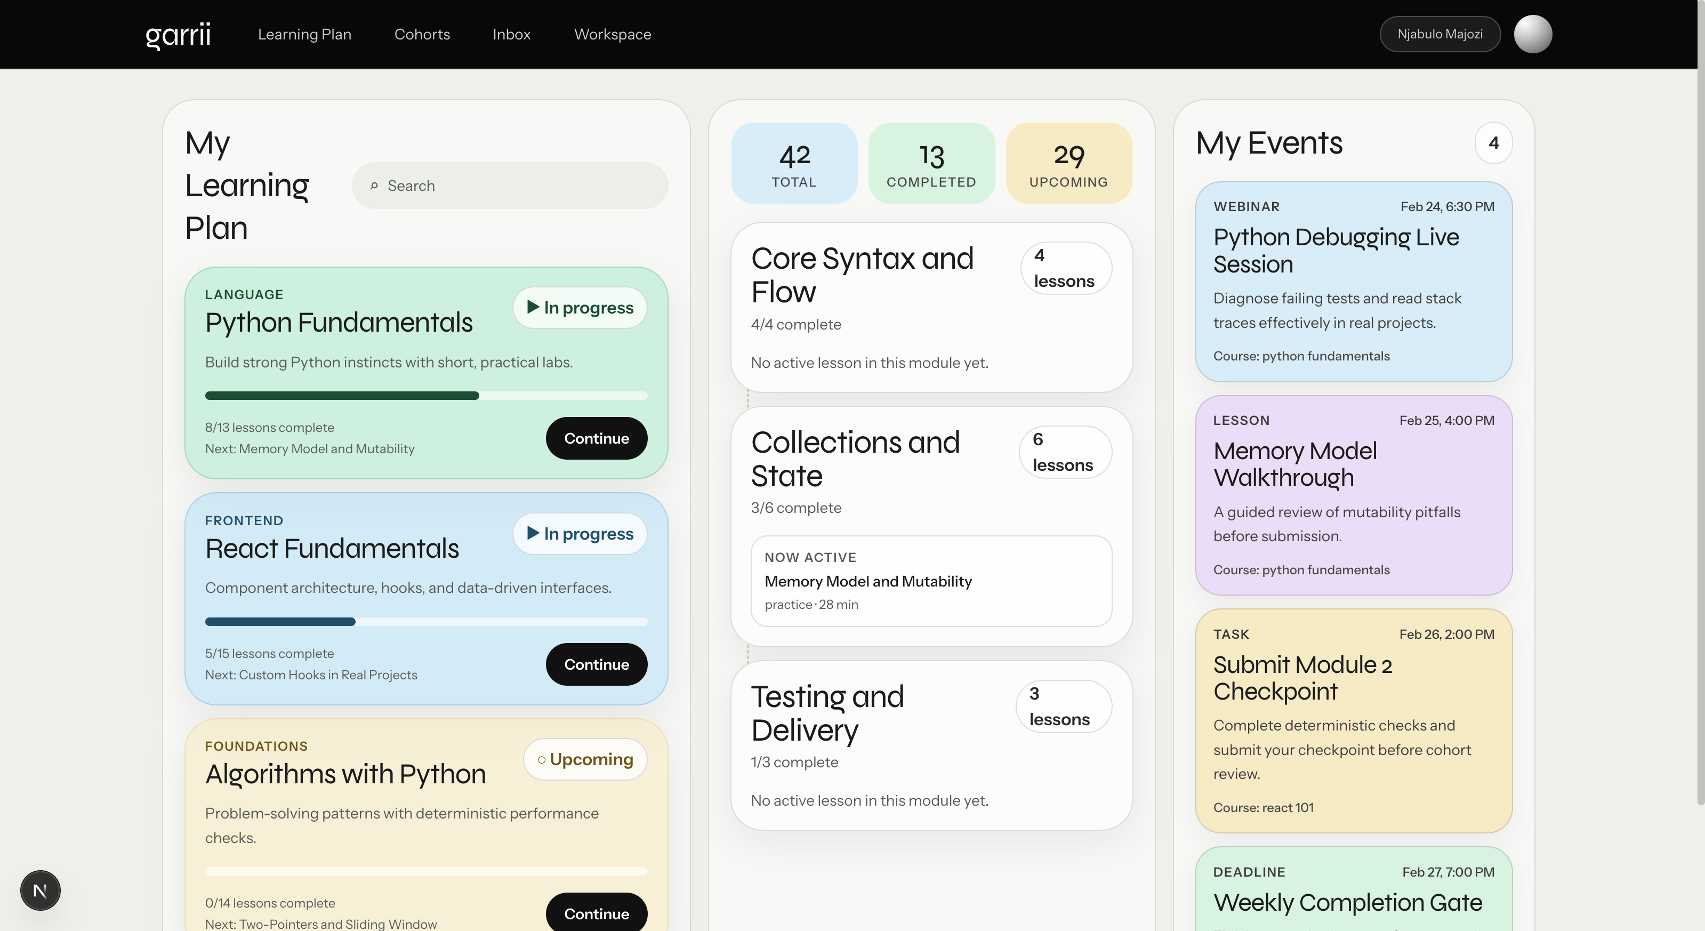Open the Inbox from top navigation
1705x931 pixels.
pyautogui.click(x=511, y=34)
